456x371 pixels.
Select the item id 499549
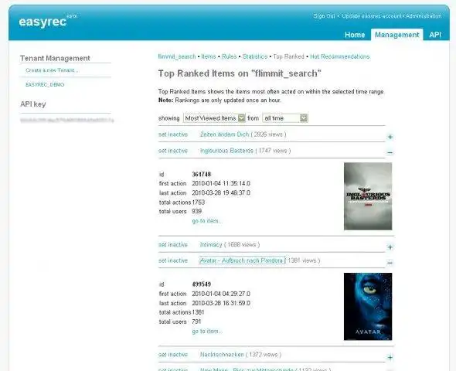point(201,284)
